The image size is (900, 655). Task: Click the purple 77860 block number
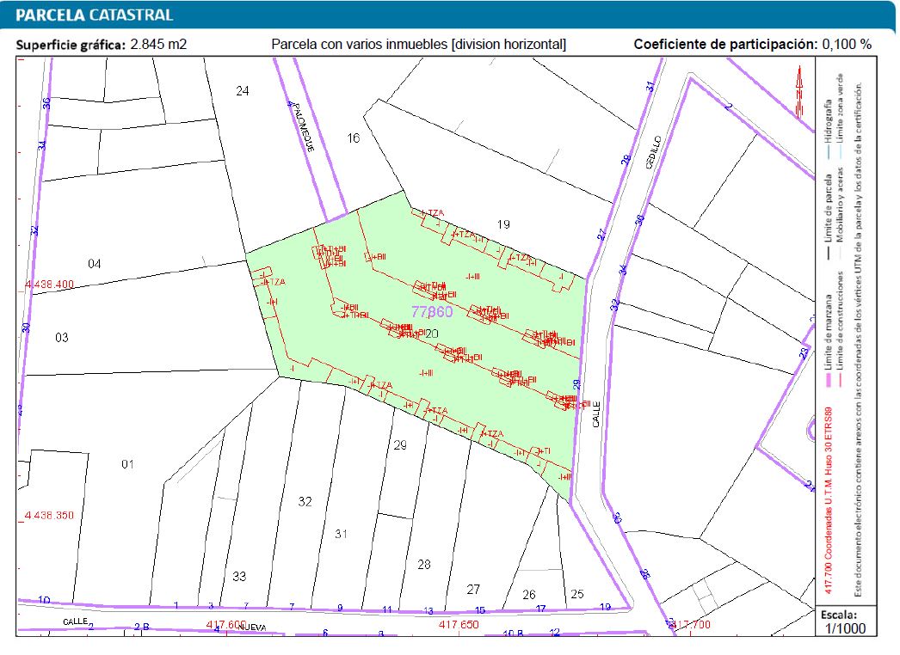point(432,311)
